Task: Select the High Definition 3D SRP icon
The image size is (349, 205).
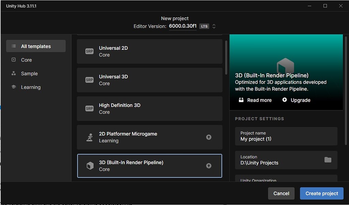Action: 89,108
